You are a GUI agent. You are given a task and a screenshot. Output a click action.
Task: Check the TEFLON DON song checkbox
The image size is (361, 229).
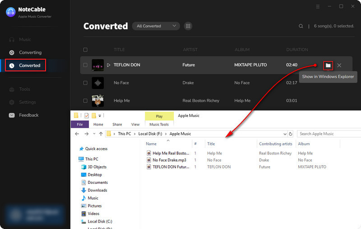[85, 65]
